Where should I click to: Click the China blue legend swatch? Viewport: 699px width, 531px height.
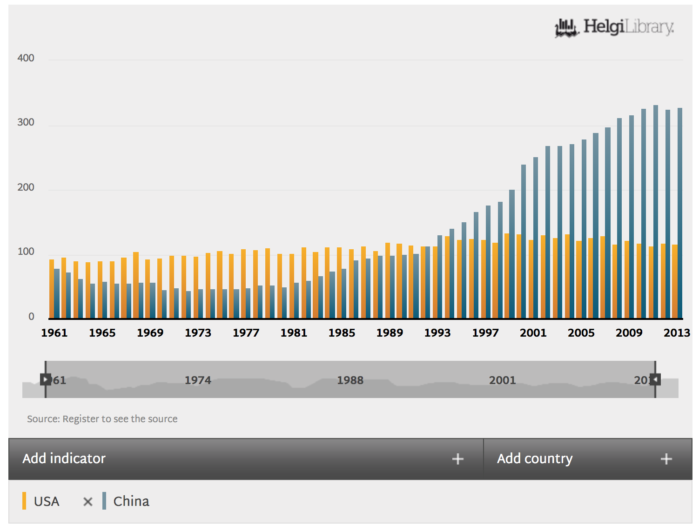point(104,501)
